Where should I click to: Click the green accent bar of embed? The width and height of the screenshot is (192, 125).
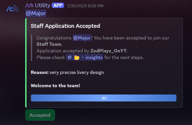click(26, 63)
